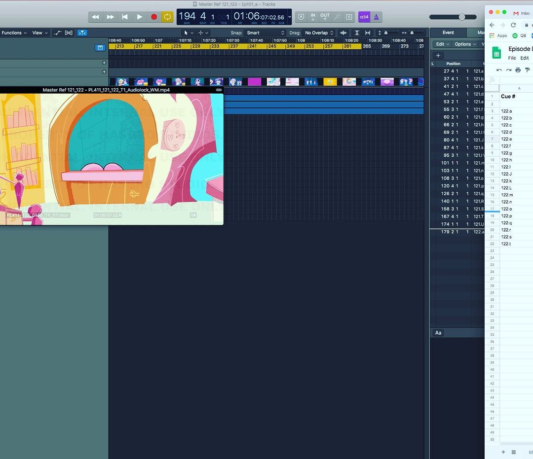Click the Undo icon in Sheets toolbar
Image resolution: width=533 pixels, height=459 pixels.
pyautogui.click(x=499, y=70)
